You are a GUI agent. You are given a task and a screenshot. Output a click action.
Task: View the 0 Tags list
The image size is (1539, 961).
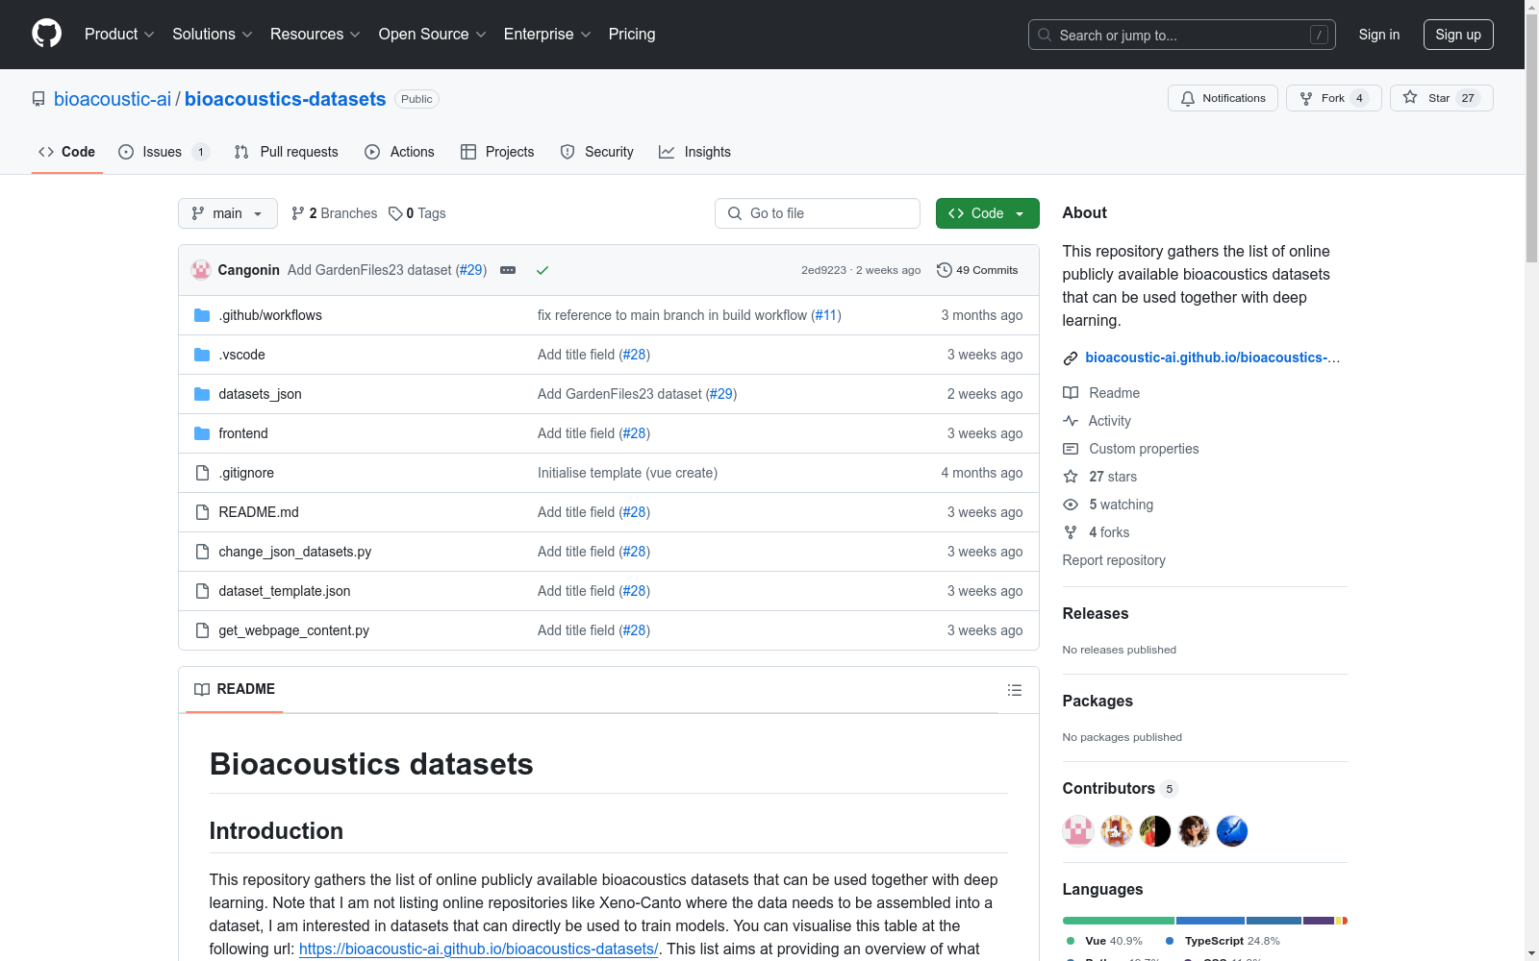tap(417, 213)
